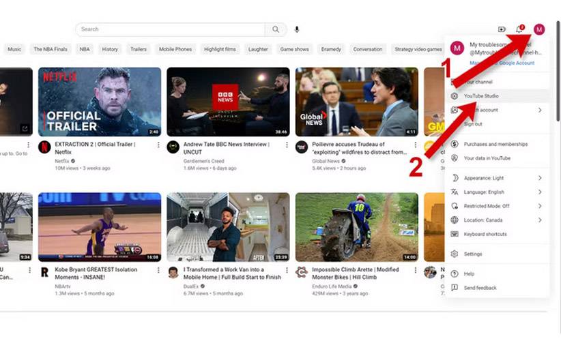Click inside the Search input field
The width and height of the screenshot is (561, 356).
(171, 29)
